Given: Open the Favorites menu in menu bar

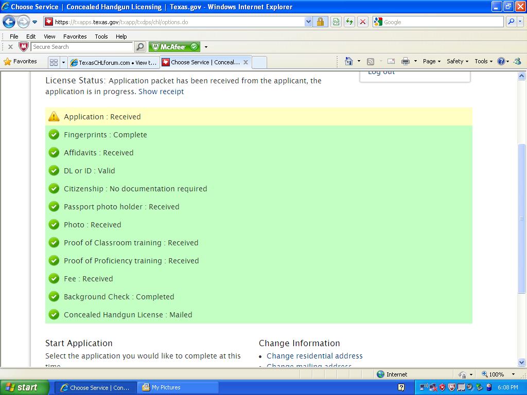Looking at the screenshot, I should [75, 37].
